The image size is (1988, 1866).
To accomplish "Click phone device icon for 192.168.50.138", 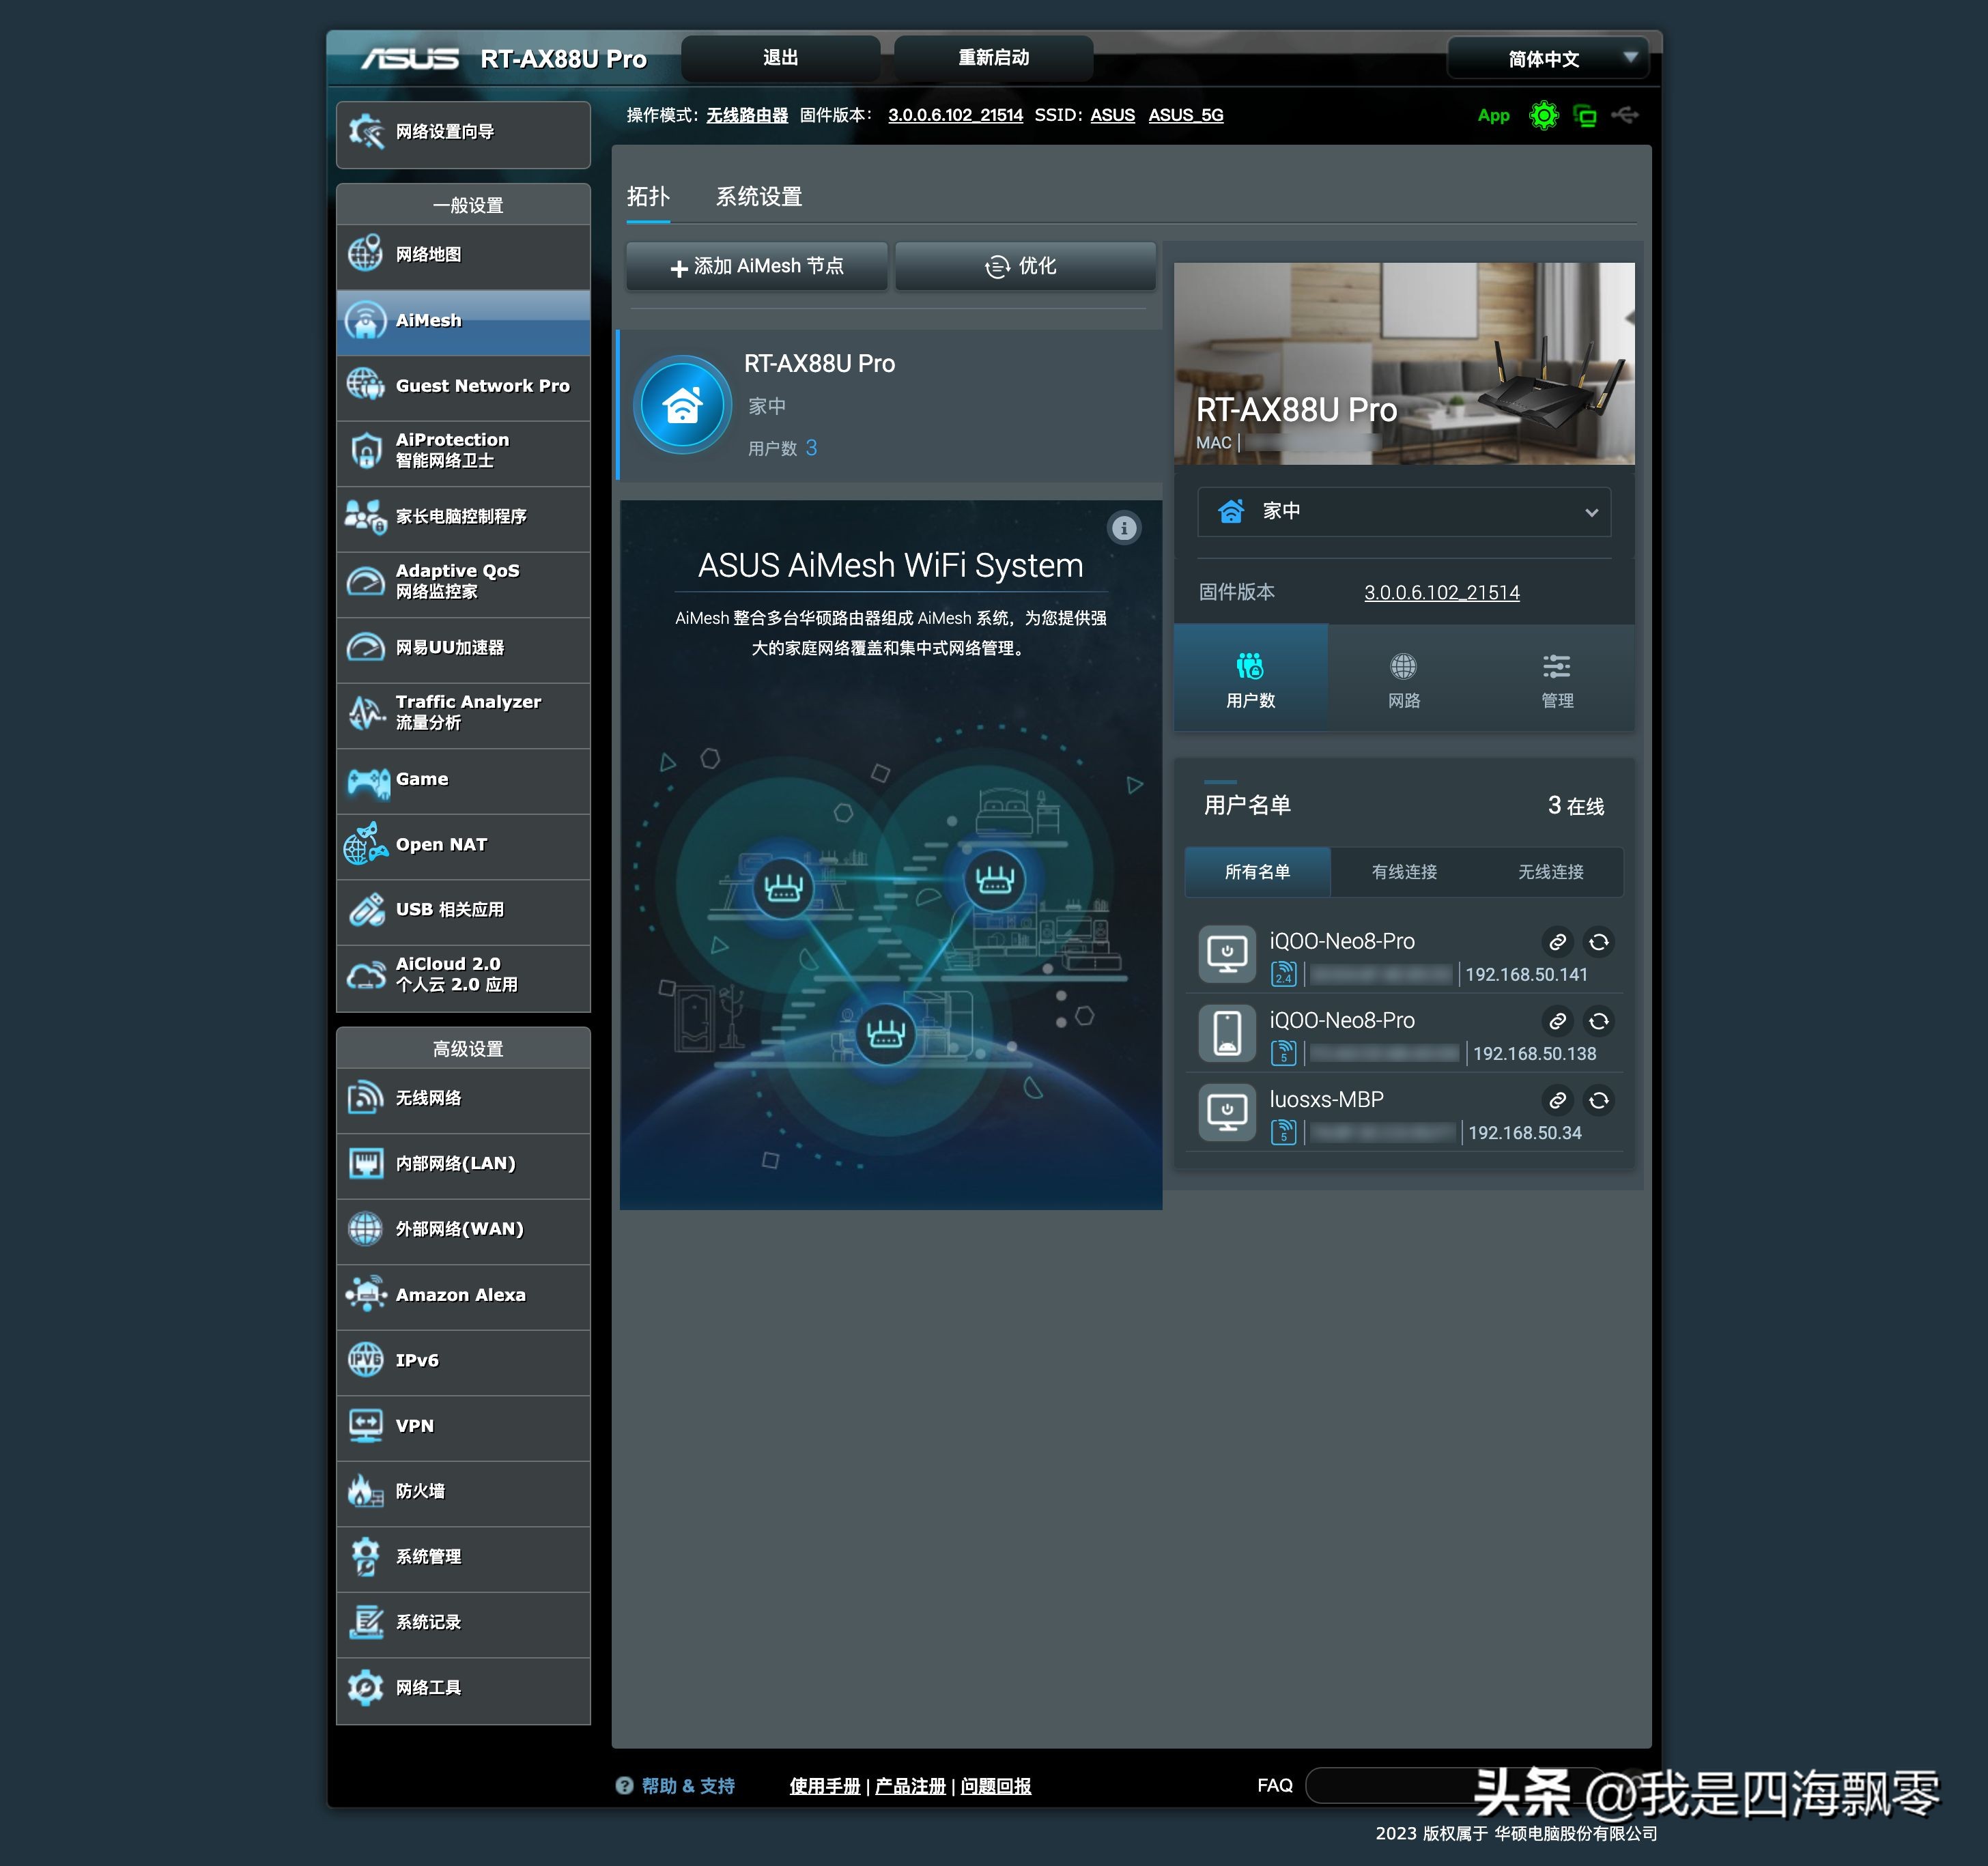I will click(x=1227, y=1033).
